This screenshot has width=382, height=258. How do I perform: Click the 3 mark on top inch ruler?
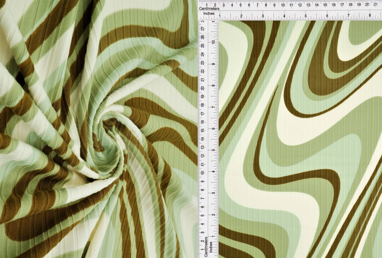263,16
